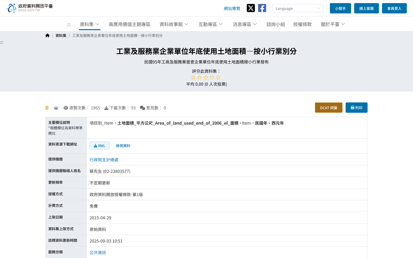Image resolution: width=413 pixels, height=258 pixels.
Task: Open 高應用價值主題專區 menu item
Action: coord(130,24)
